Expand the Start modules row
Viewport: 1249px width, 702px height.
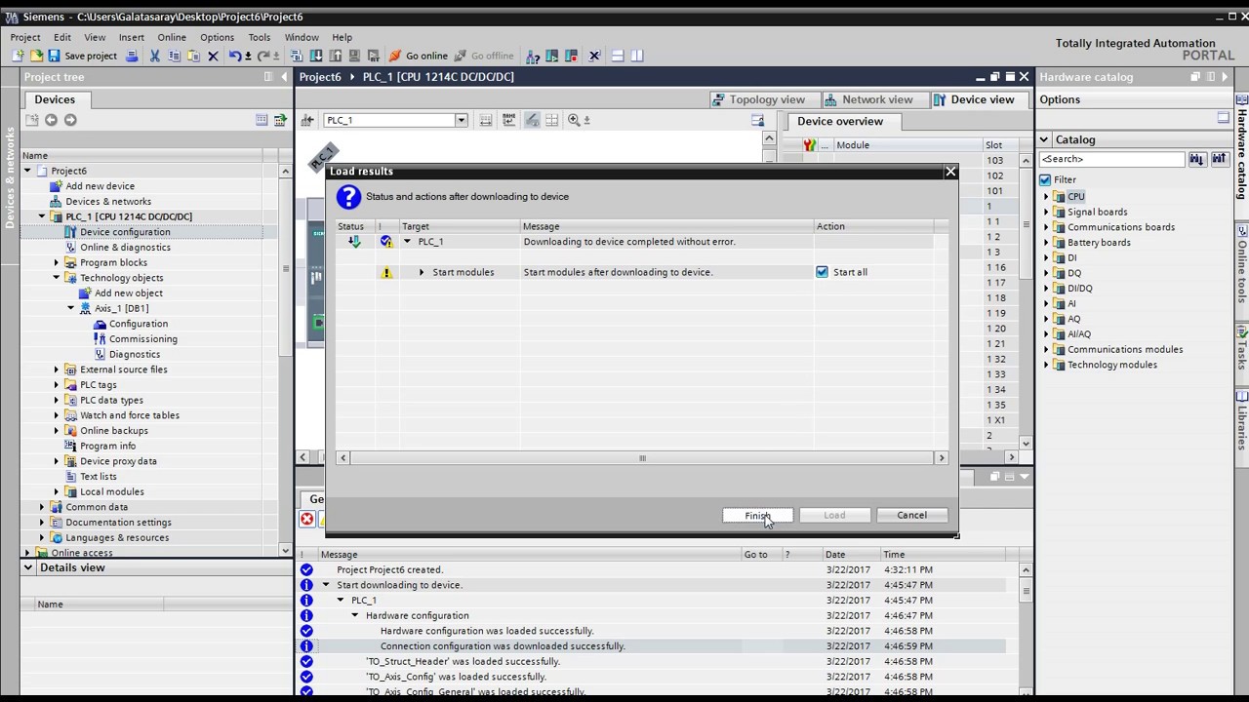422,272
